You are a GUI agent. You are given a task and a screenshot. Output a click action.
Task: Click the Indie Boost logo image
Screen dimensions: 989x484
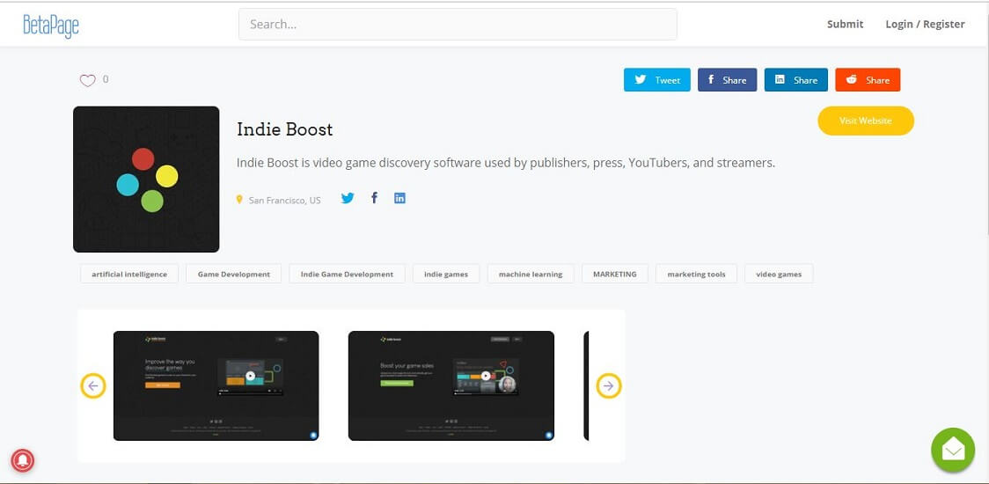(x=146, y=180)
